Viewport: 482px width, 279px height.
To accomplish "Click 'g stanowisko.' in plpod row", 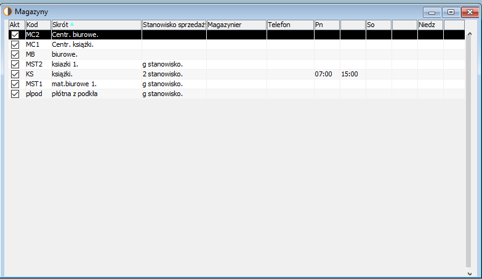I will point(174,94).
